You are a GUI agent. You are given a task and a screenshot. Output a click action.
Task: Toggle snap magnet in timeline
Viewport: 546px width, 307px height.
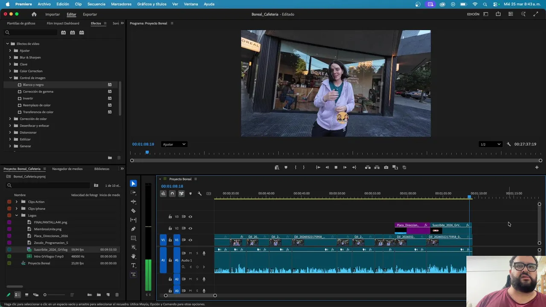[172, 194]
